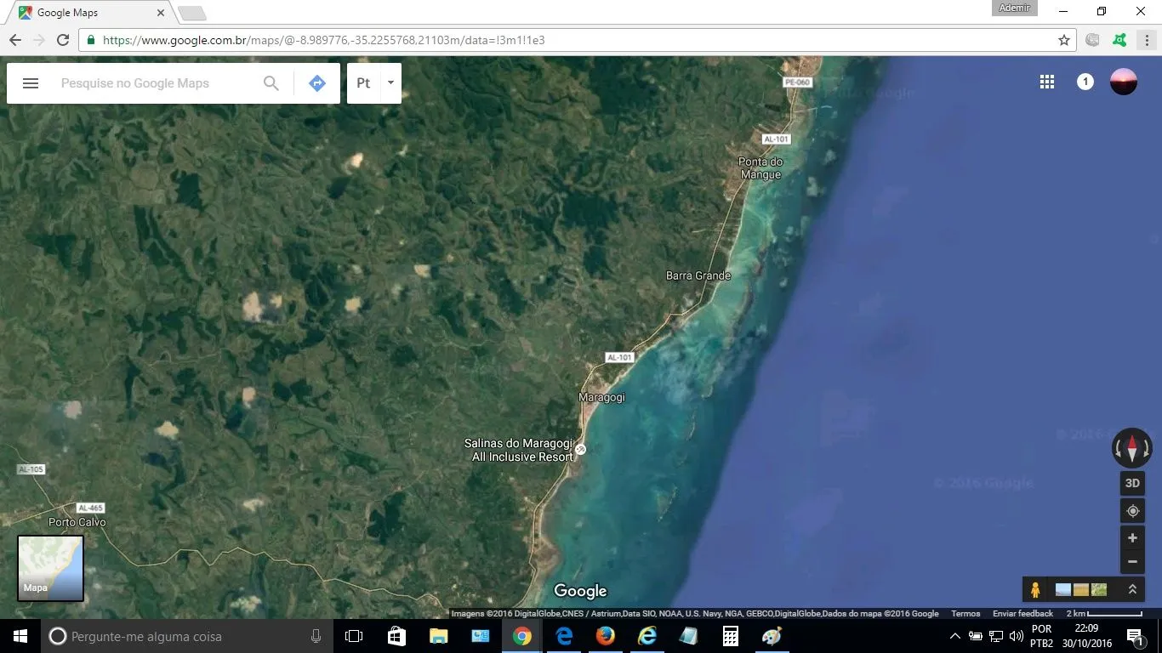Open a new Chrome tab
The image size is (1162, 653).
click(191, 13)
